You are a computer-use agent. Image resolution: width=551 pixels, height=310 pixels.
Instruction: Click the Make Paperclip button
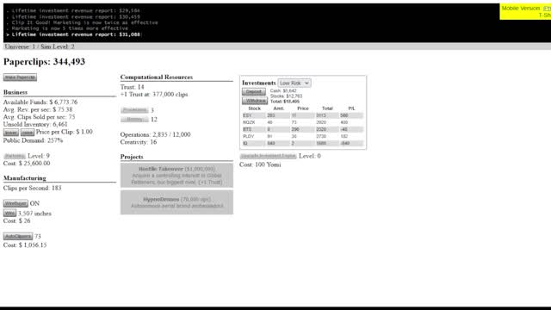pos(20,77)
